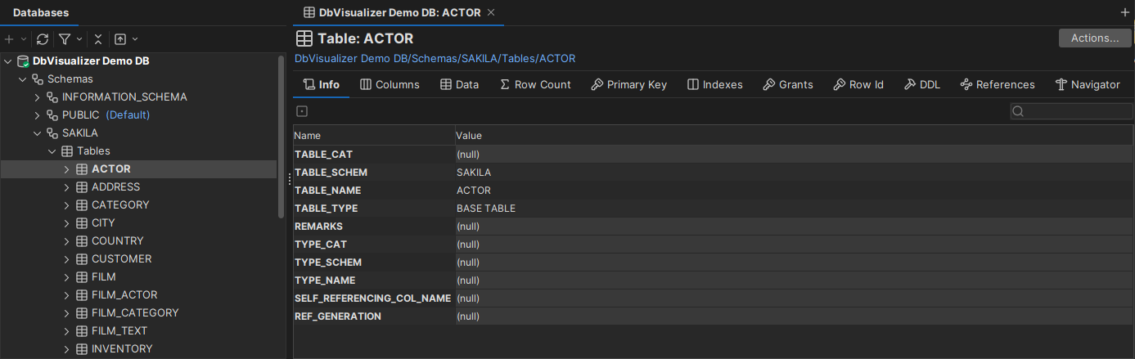Select the SELF_REFERENCING_COL_NAME row label
Image resolution: width=1135 pixels, height=359 pixels.
(372, 298)
